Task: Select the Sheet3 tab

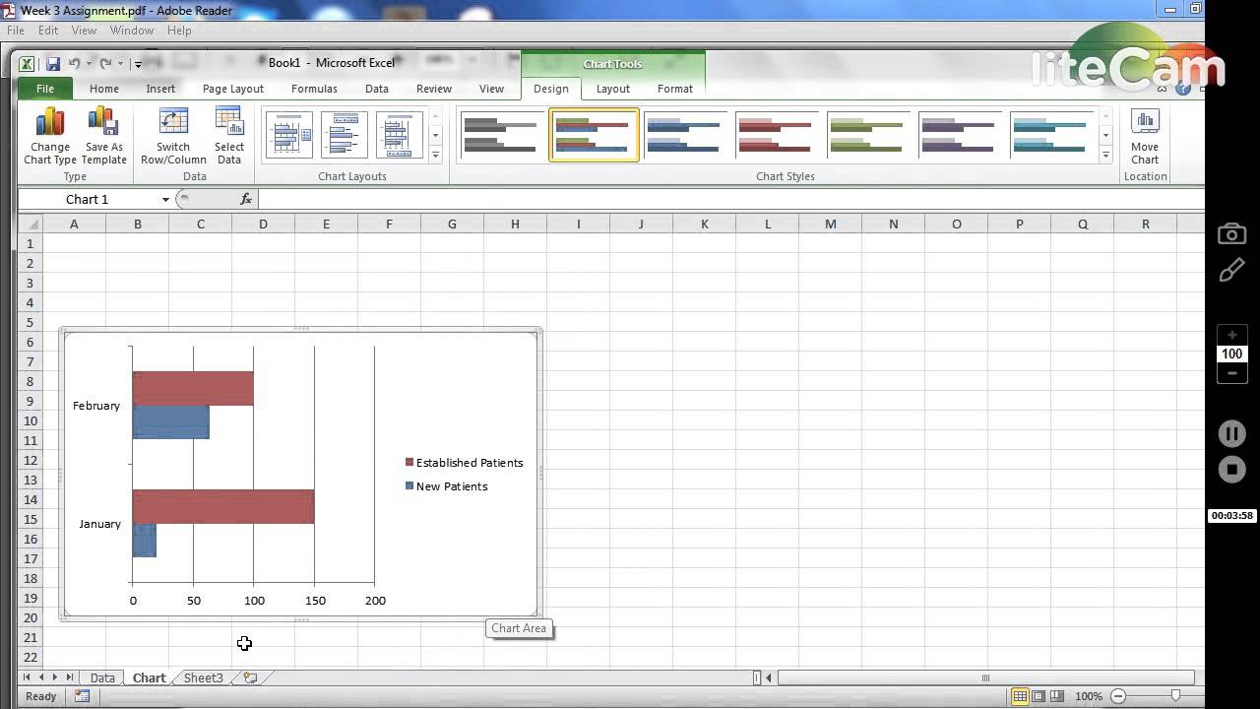Action: coord(203,677)
